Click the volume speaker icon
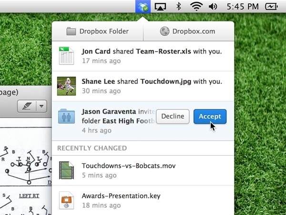Viewport: 286px width, 215px height. pyautogui.click(x=213, y=7)
